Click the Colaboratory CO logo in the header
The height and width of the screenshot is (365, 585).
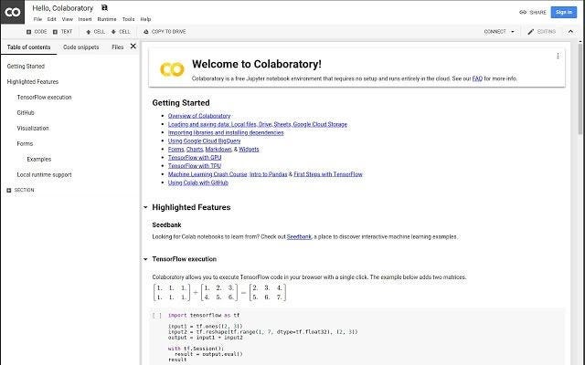12,12
